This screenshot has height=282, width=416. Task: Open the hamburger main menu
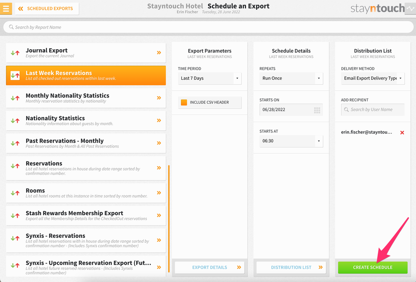coord(6,9)
